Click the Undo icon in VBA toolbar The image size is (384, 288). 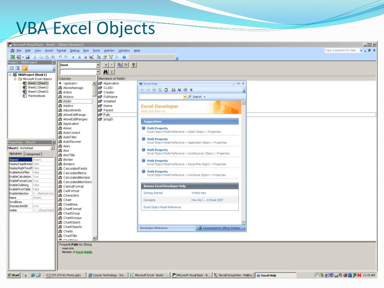click(60, 57)
